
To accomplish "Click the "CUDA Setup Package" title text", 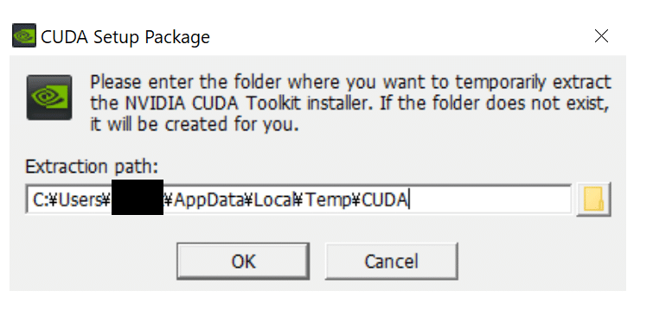I will [x=125, y=37].
